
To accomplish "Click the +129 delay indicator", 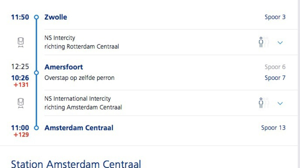I will click(21, 134).
